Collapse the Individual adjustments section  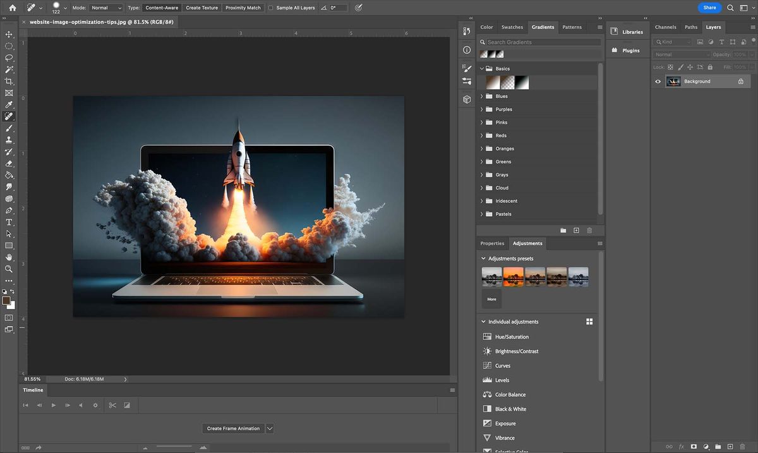(483, 322)
